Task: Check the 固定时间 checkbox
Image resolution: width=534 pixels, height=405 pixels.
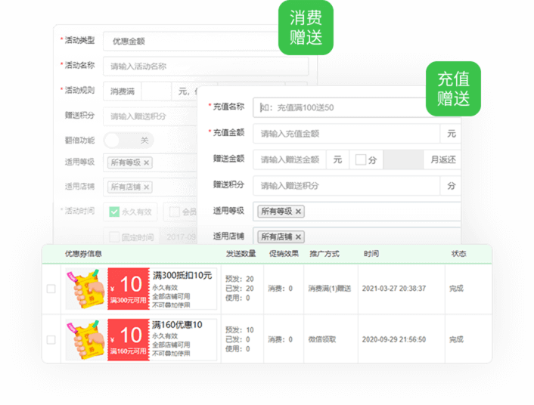Action: click(114, 237)
